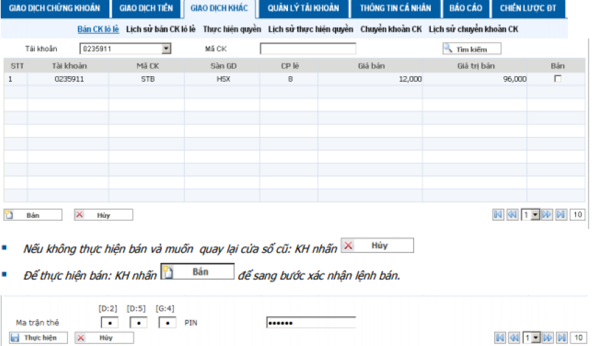
Task: Go to first page in upper table pagination
Action: pos(498,215)
